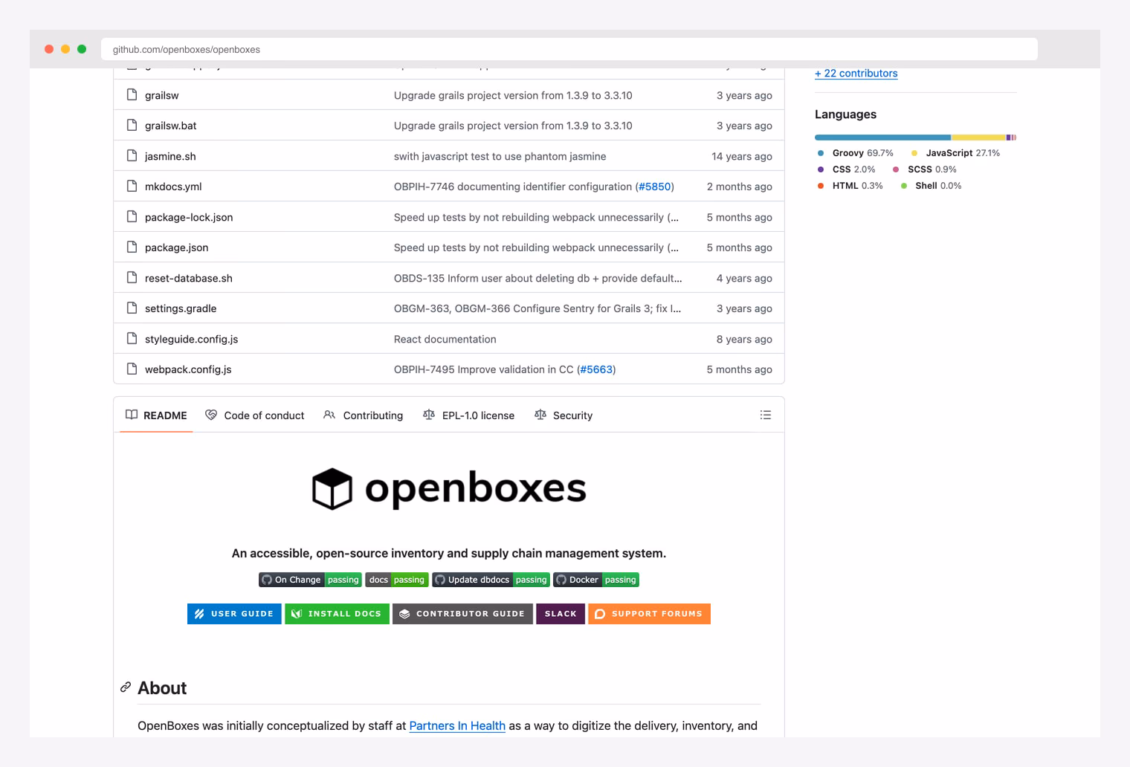Open the settings.gradle file
Screen dimensions: 1130x767
tap(181, 308)
